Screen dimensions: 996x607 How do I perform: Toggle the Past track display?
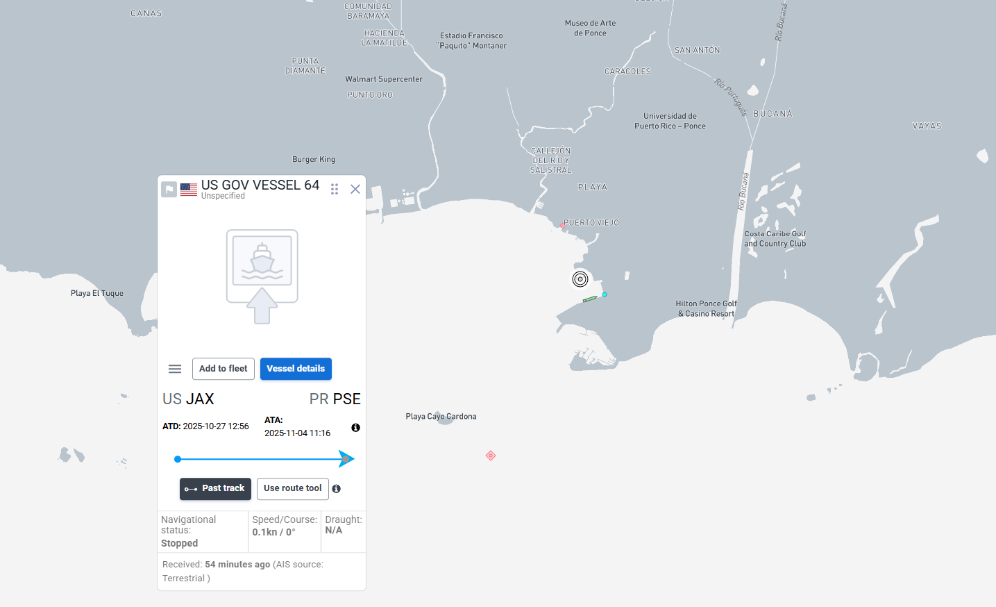point(215,489)
